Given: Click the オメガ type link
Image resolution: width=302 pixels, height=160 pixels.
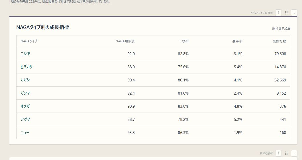Looking at the screenshot, I should tap(25, 106).
